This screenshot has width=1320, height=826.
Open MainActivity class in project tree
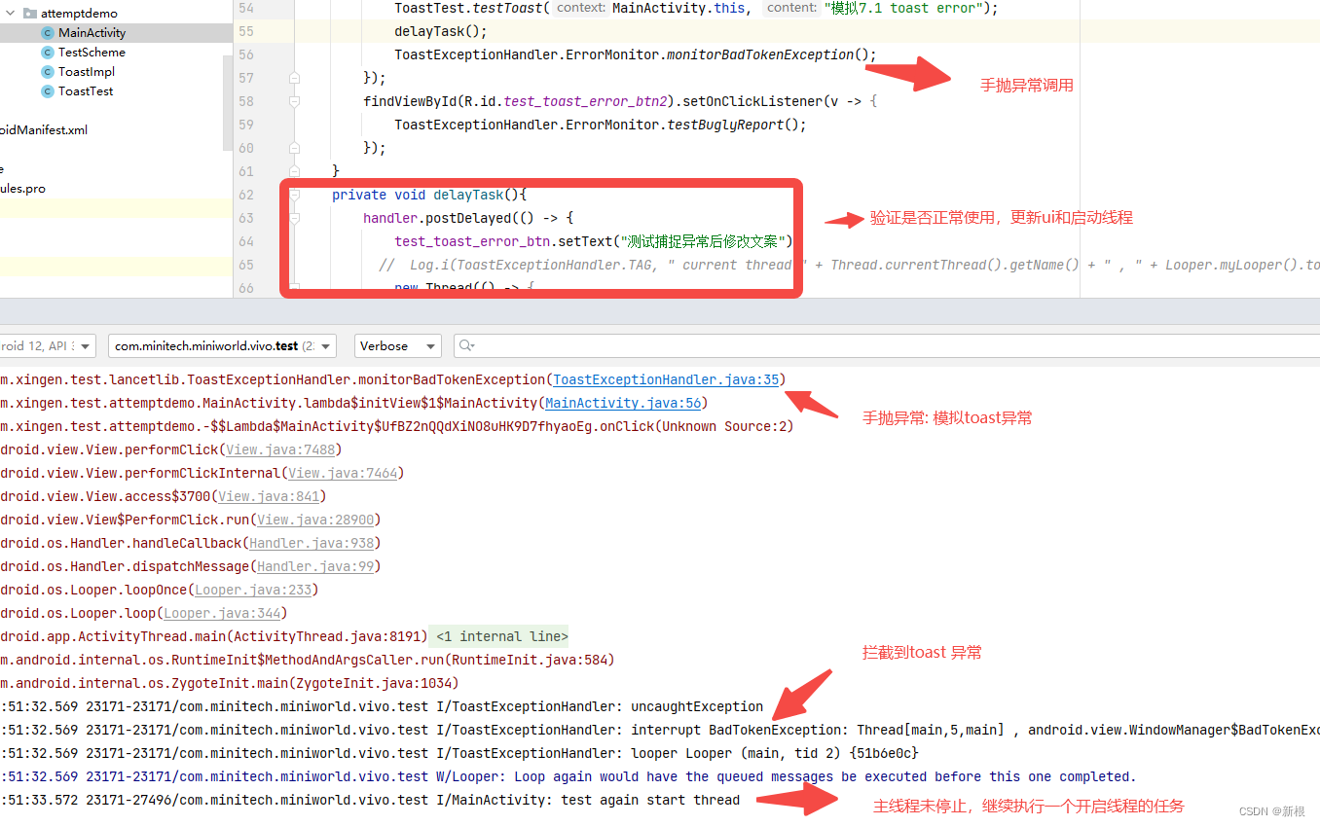[92, 33]
